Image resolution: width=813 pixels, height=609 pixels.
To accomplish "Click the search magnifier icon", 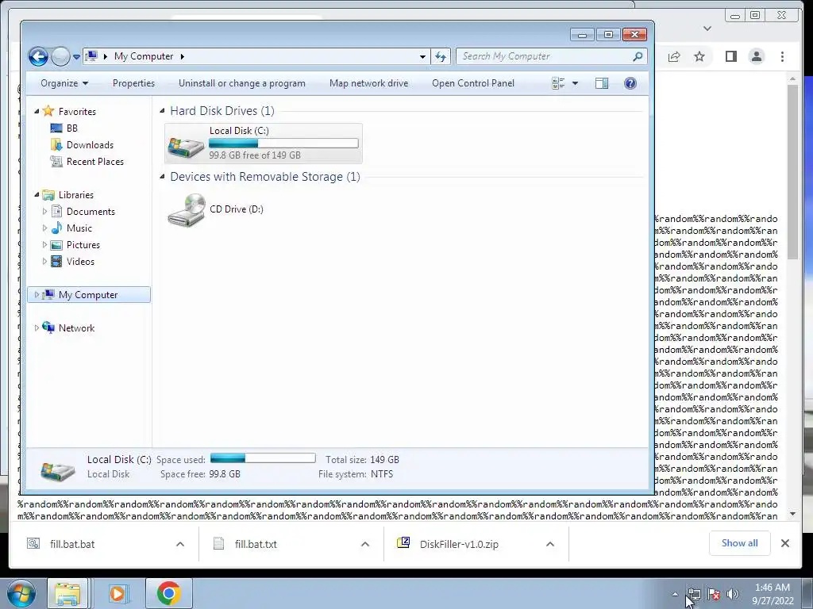I will 638,56.
